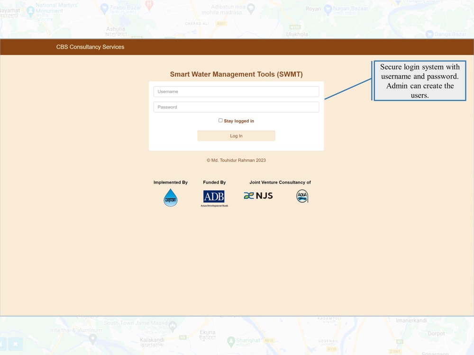Click the secure login system callout box
This screenshot has width=474, height=355.
point(419,80)
